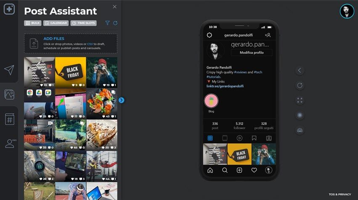This screenshot has width=358, height=200.
Task: Switch to the saved bookmark tab
Action: (x=254, y=138)
